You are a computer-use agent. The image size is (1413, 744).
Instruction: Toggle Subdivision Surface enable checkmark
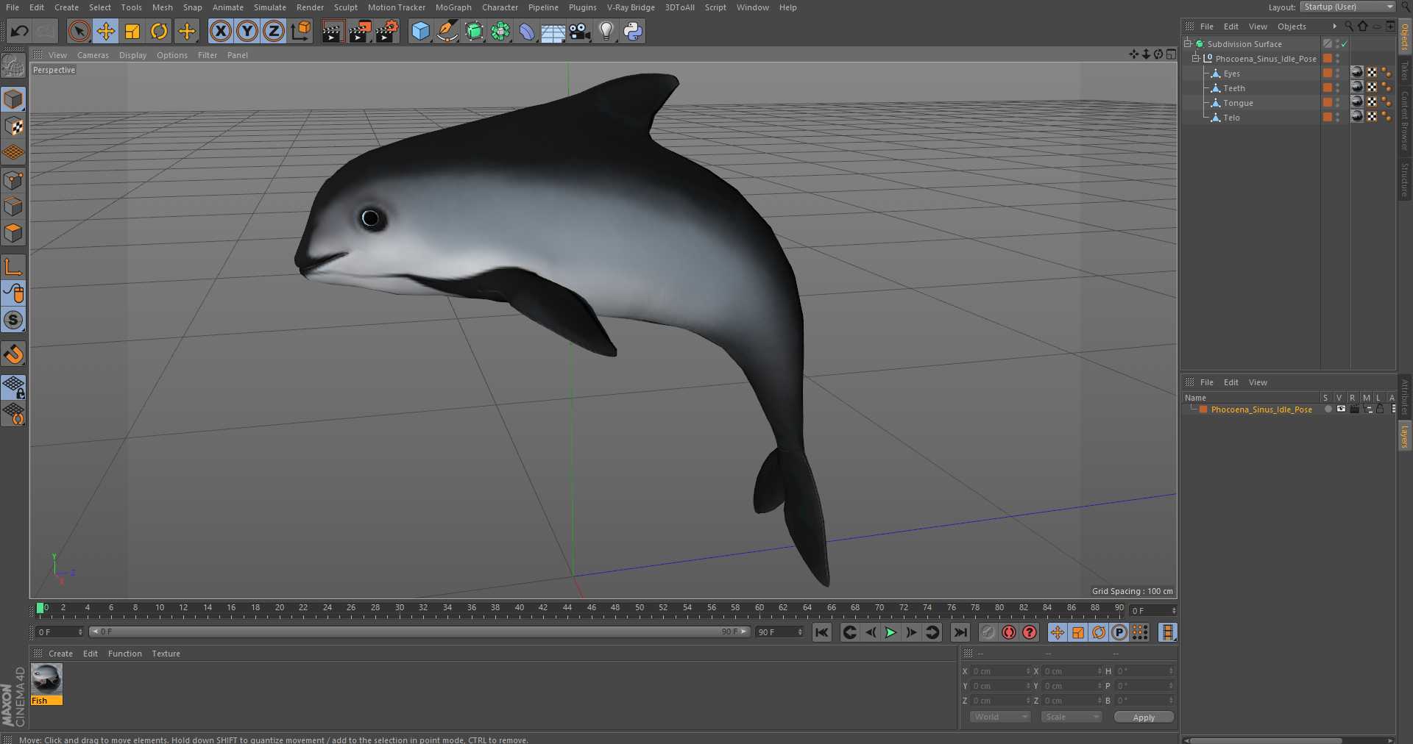[1344, 44]
